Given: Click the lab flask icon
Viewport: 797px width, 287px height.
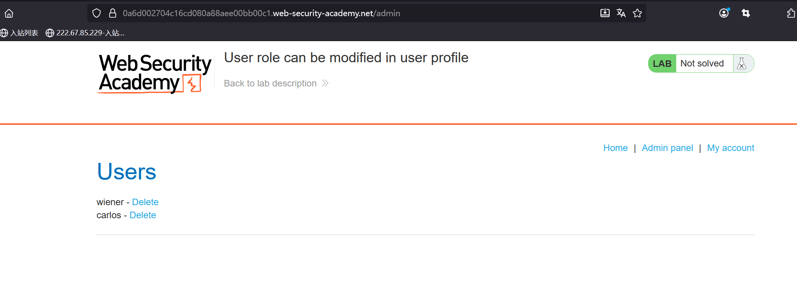Looking at the screenshot, I should [742, 63].
